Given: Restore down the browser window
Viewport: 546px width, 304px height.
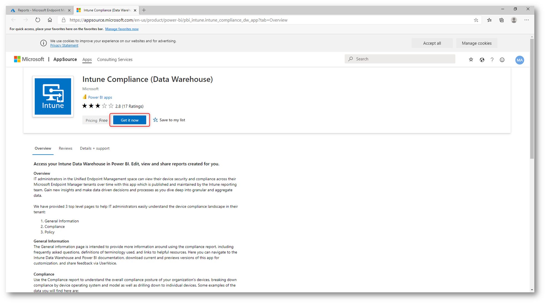Looking at the screenshot, I should (x=515, y=9).
